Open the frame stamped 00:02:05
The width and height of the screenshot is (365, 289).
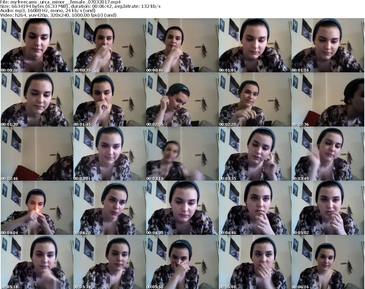click(182, 99)
